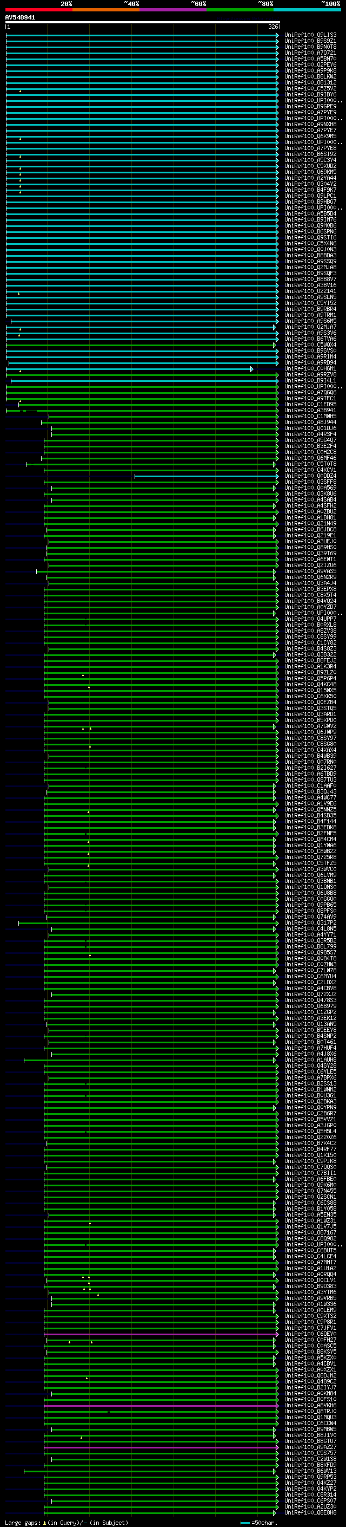
Task: Click the UniRef100_A9AZ27 label
Action: tap(310, 1447)
